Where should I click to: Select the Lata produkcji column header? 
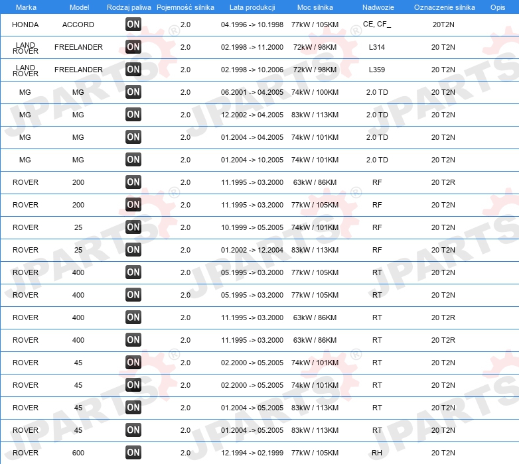(252, 7)
